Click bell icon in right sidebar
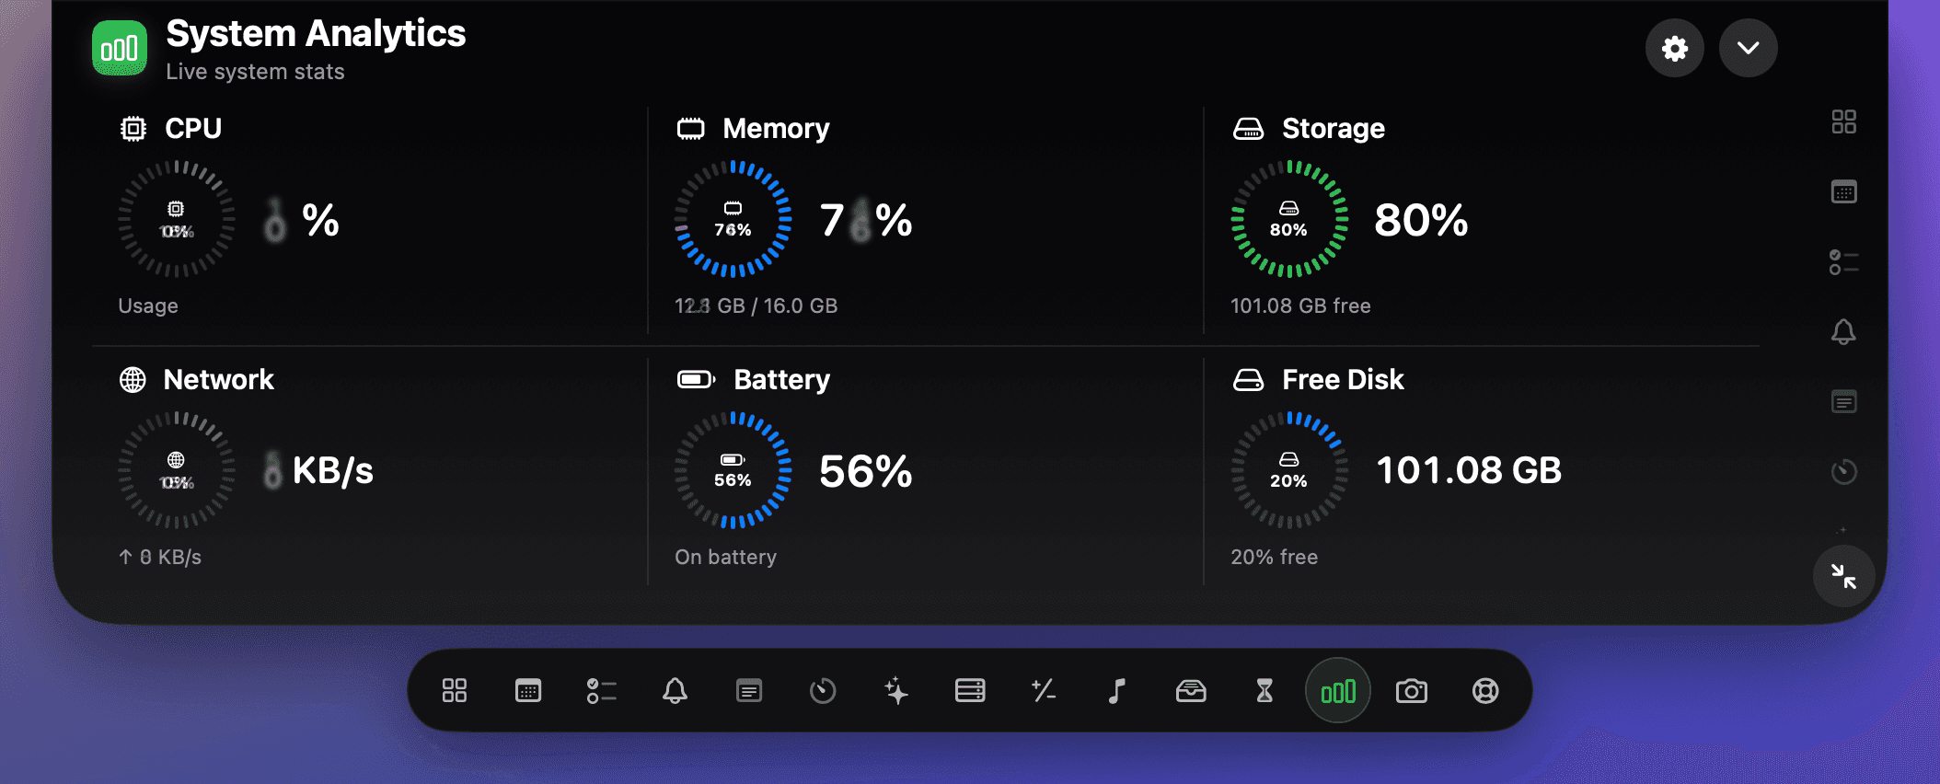 [x=1843, y=332]
